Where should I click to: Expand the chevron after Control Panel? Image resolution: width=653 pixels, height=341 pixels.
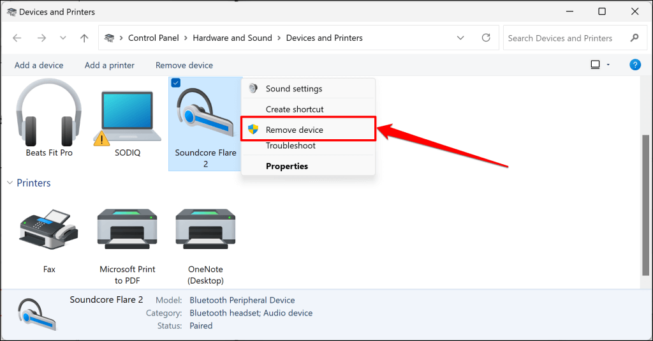tap(186, 38)
